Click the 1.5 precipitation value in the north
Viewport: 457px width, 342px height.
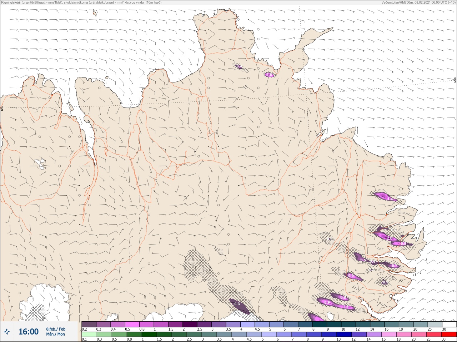pyautogui.click(x=270, y=75)
